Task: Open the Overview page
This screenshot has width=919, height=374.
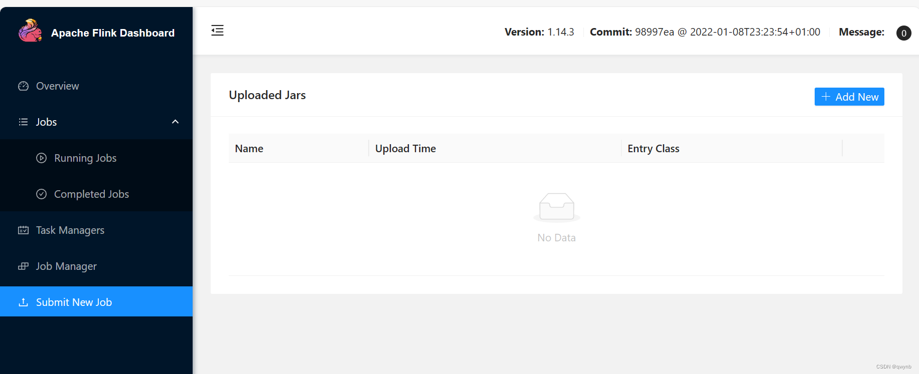Action: (96, 86)
